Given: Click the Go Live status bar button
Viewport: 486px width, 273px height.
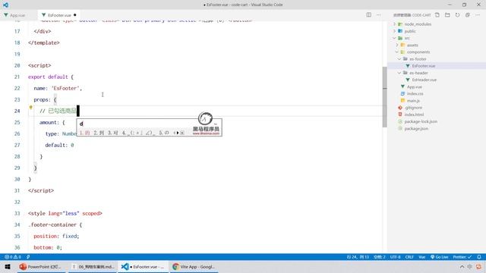Looking at the screenshot, I should coord(440,257).
